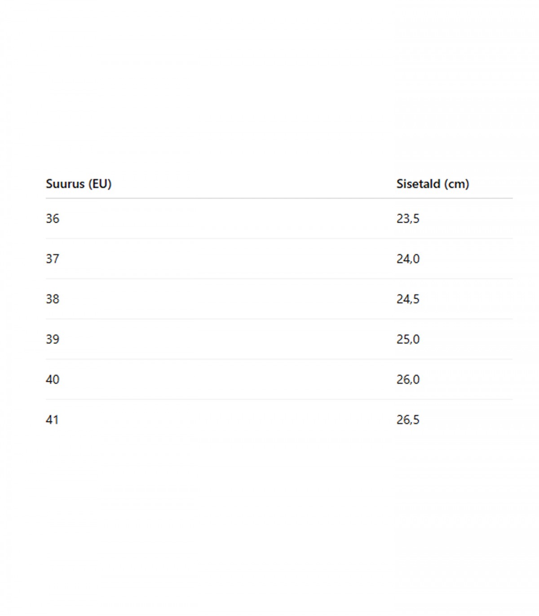Click the 26,5 insole length value
Screen dimensions: 539x616
(x=408, y=420)
